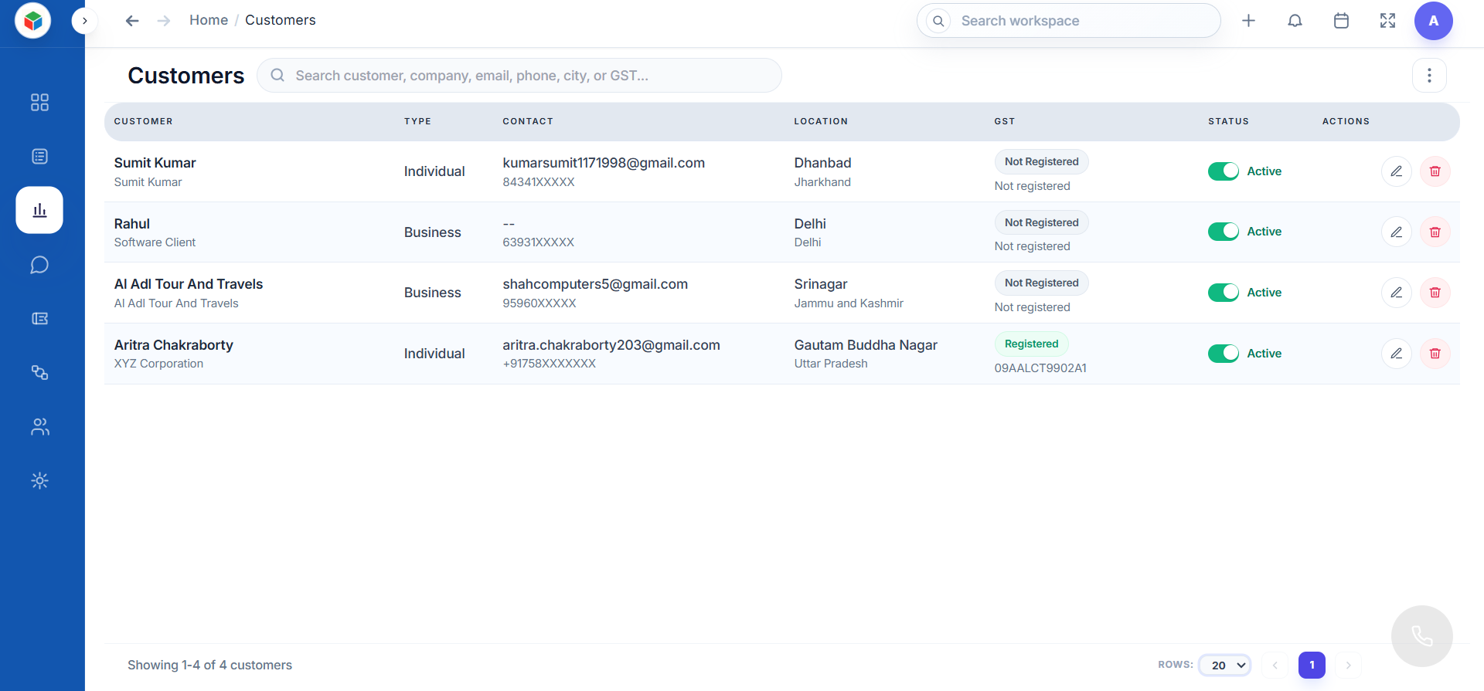
Task: Click email shahcomputers5@gmail.com
Action: [x=595, y=284]
